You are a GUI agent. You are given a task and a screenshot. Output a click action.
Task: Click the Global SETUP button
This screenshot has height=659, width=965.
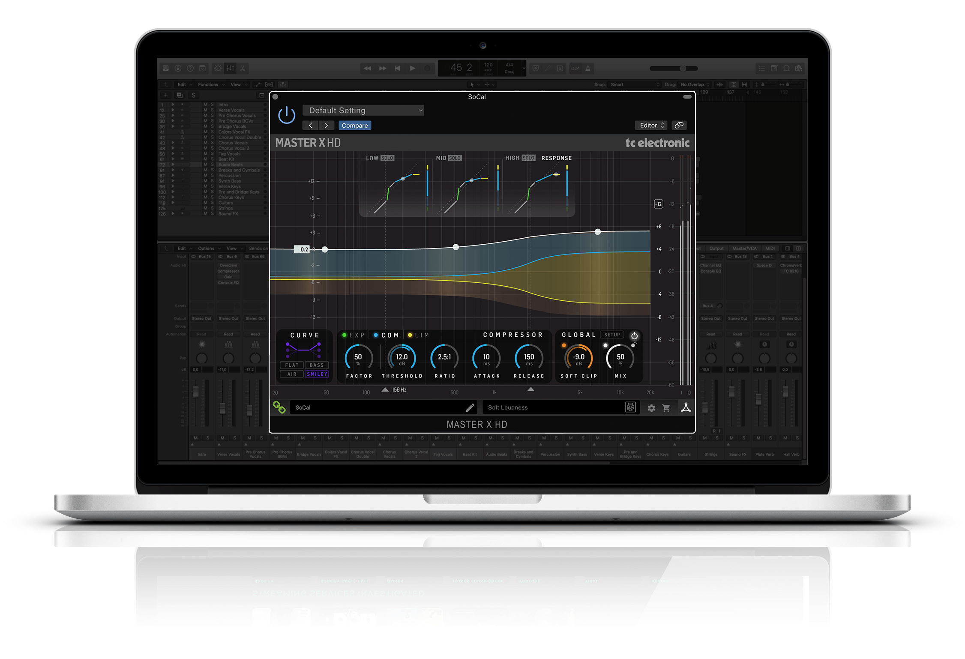click(612, 335)
